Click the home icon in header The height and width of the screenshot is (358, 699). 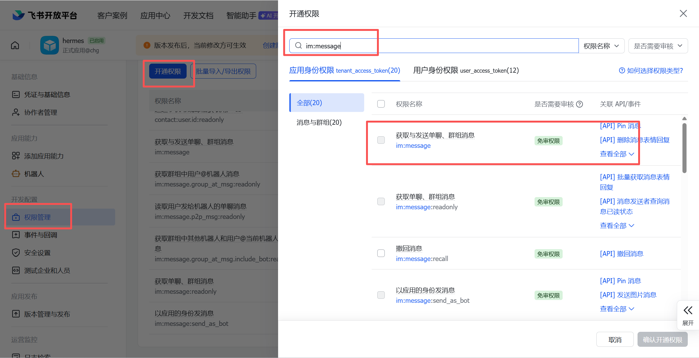(x=15, y=46)
